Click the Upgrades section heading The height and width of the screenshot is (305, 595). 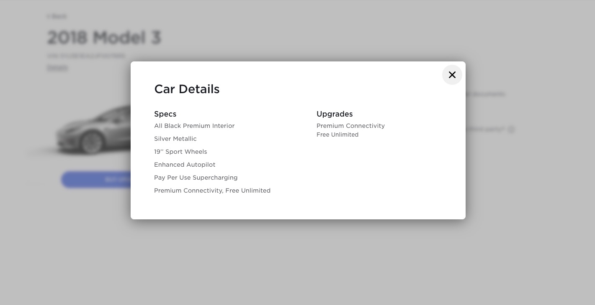[x=335, y=114]
